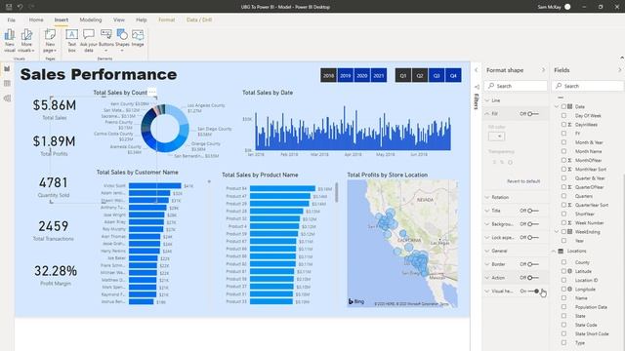Screen dimensions: 625x351
Task: Turn on the Border toggle
Action: [x=533, y=264]
